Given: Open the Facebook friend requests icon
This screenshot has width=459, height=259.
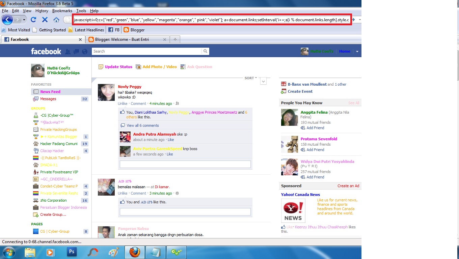Looking at the screenshot, I should 68,52.
